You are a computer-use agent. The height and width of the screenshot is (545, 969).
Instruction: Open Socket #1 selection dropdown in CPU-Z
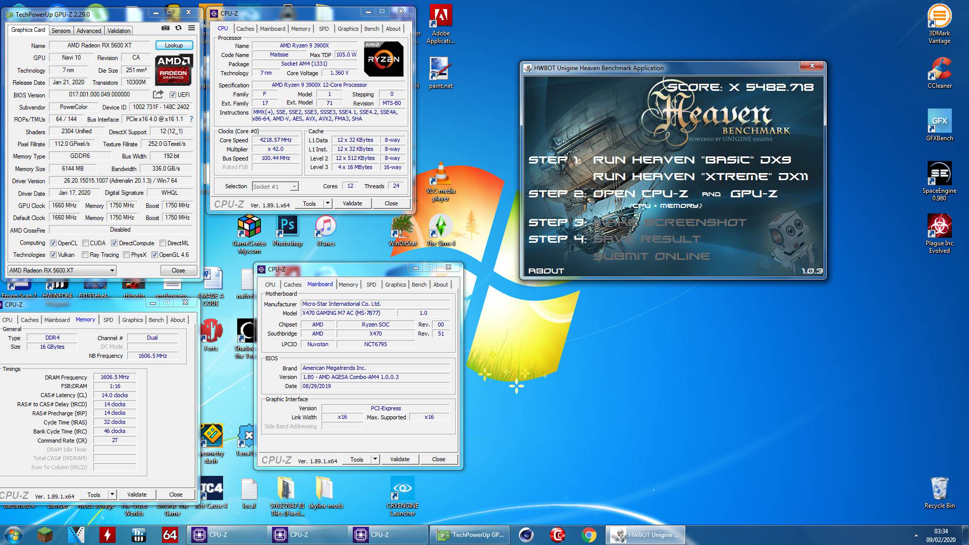click(x=275, y=187)
